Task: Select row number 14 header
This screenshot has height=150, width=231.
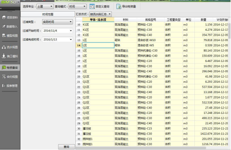Action: point(79,45)
